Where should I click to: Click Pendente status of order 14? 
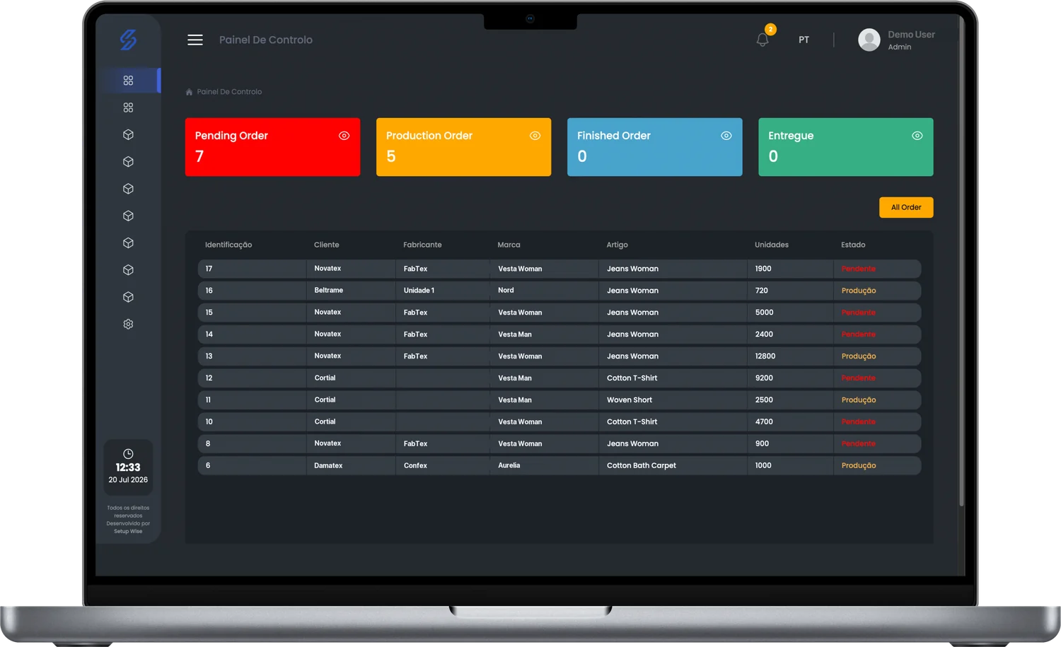pyautogui.click(x=859, y=334)
